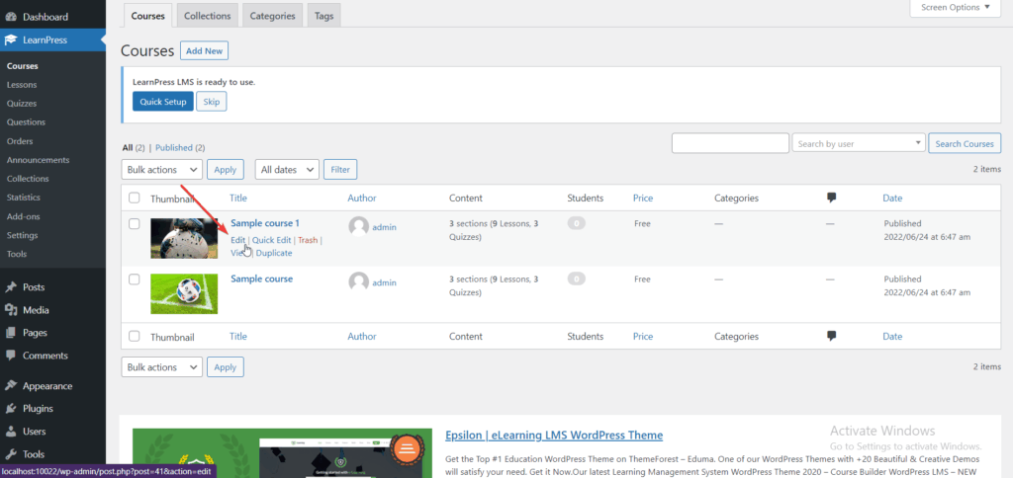Click the Plugins plug icon
Screen dimensions: 1013x478
coord(11,408)
